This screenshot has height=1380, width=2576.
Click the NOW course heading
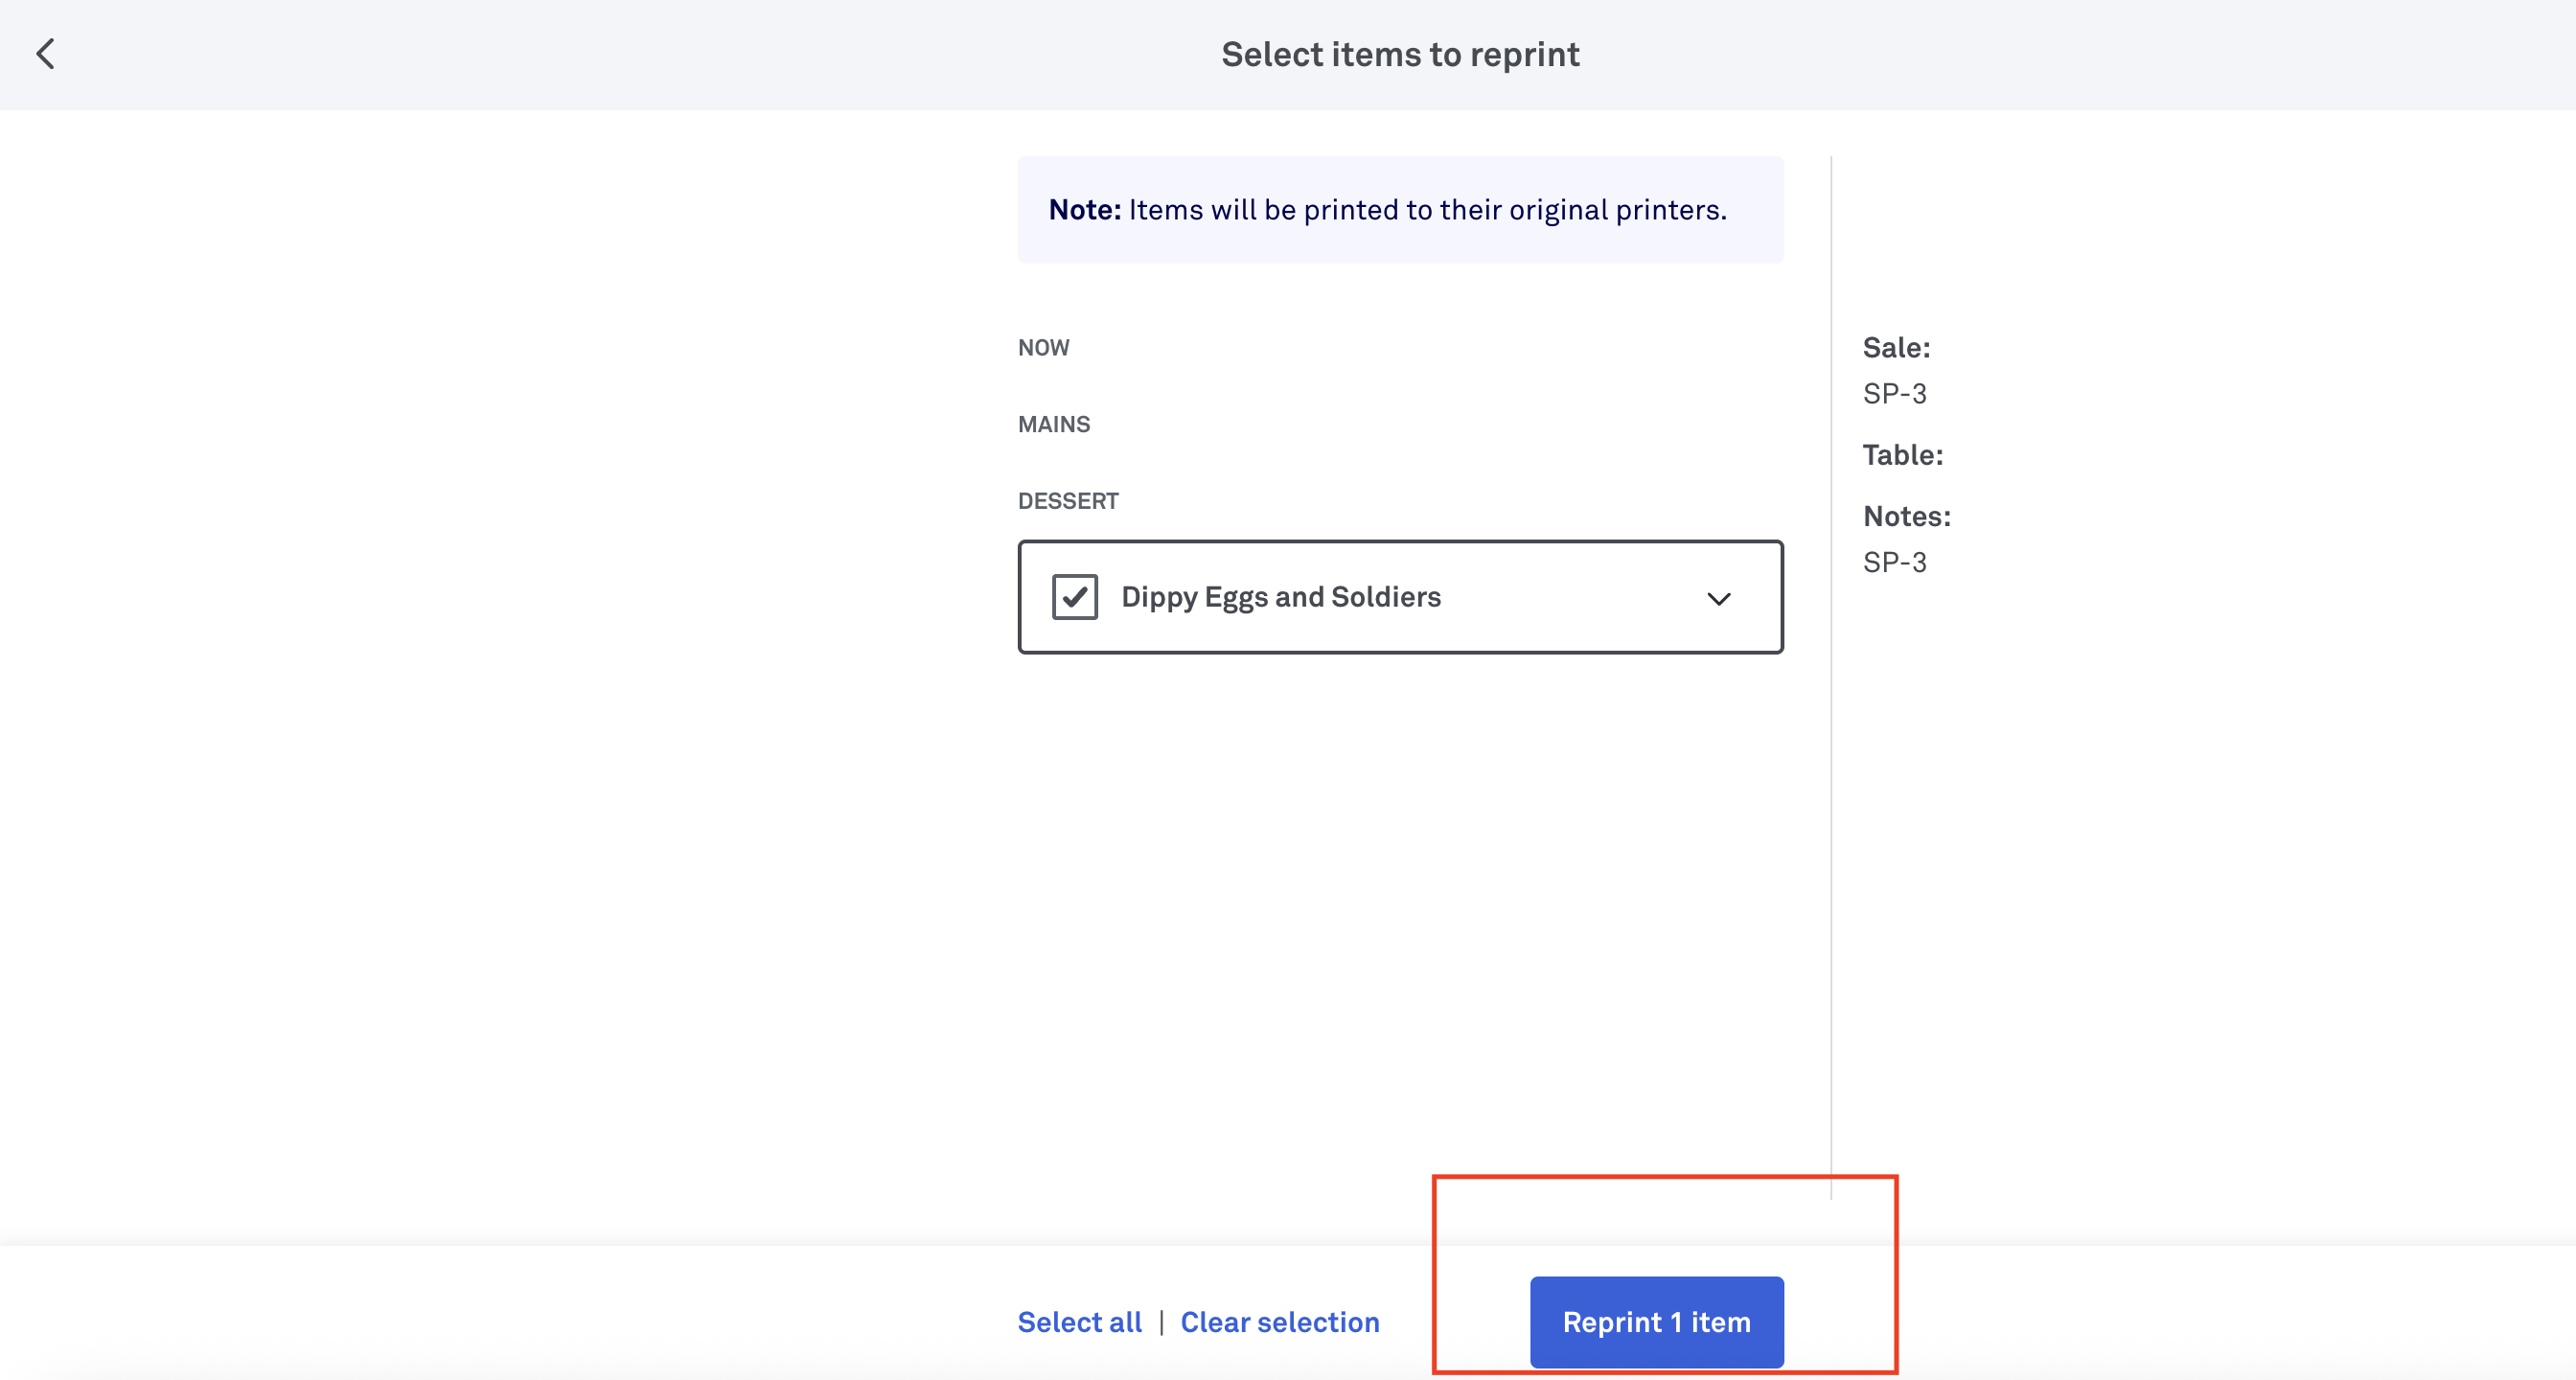[x=1043, y=347]
